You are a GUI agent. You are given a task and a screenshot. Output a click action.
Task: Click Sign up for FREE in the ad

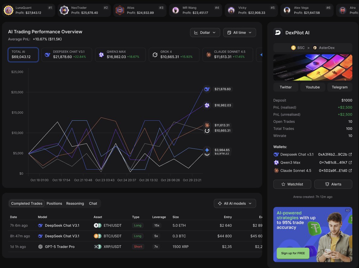coord(293,253)
